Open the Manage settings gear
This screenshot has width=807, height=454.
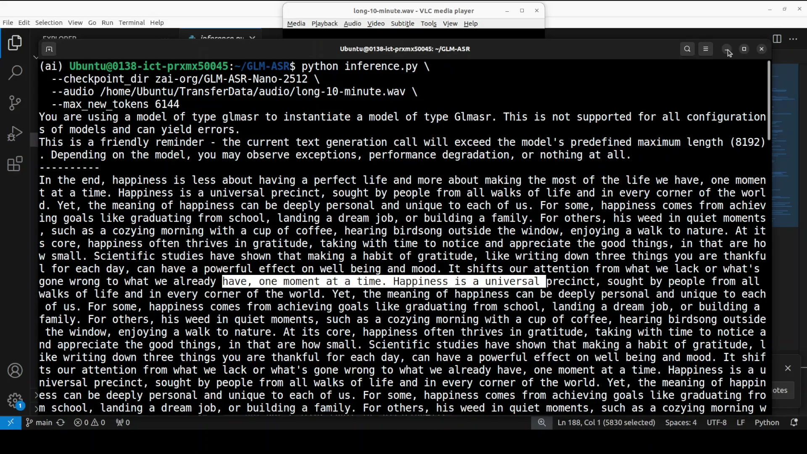(15, 401)
